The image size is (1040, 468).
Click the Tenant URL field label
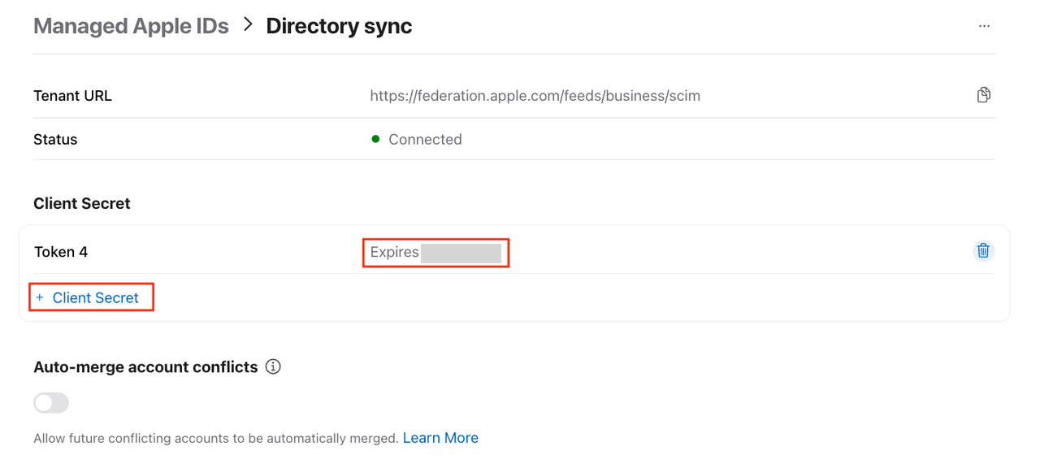tap(72, 96)
